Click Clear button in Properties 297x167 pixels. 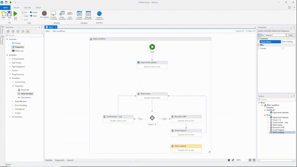click(x=291, y=35)
